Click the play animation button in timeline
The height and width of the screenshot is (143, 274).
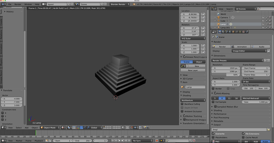point(122,141)
